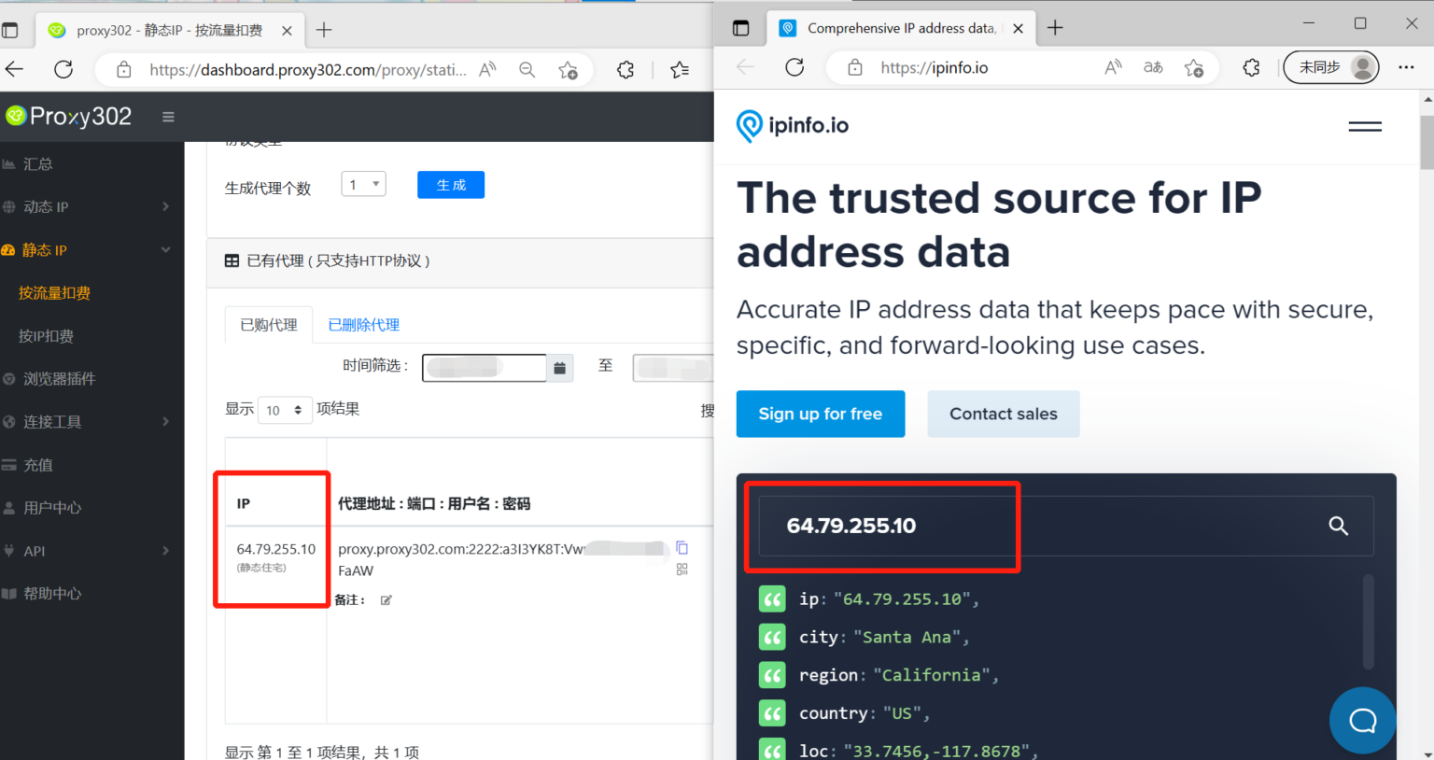Change the 显示 results-per-page selector
This screenshot has width=1434, height=760.
(285, 410)
